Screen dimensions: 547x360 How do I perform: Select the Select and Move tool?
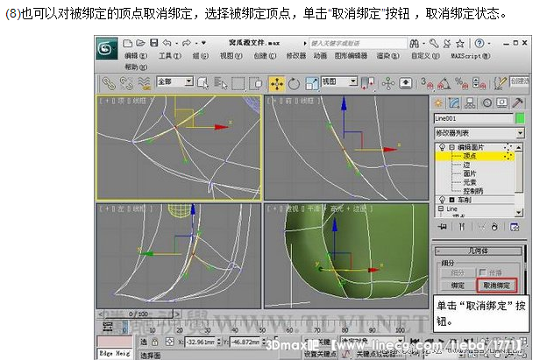(277, 84)
